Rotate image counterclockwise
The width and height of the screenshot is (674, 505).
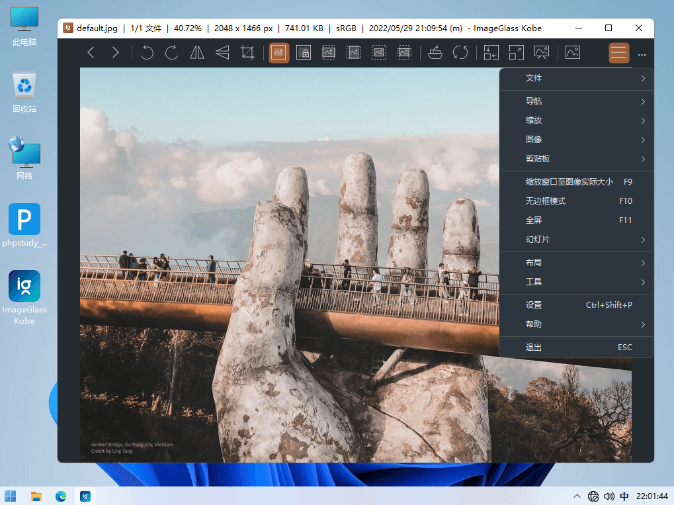click(147, 53)
